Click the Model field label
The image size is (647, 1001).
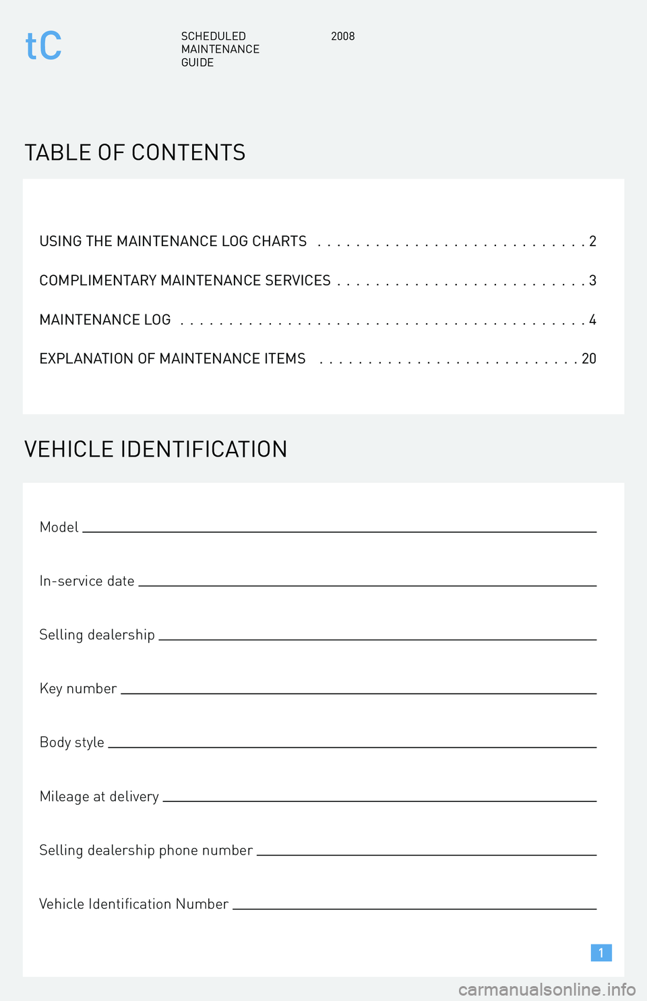point(59,527)
